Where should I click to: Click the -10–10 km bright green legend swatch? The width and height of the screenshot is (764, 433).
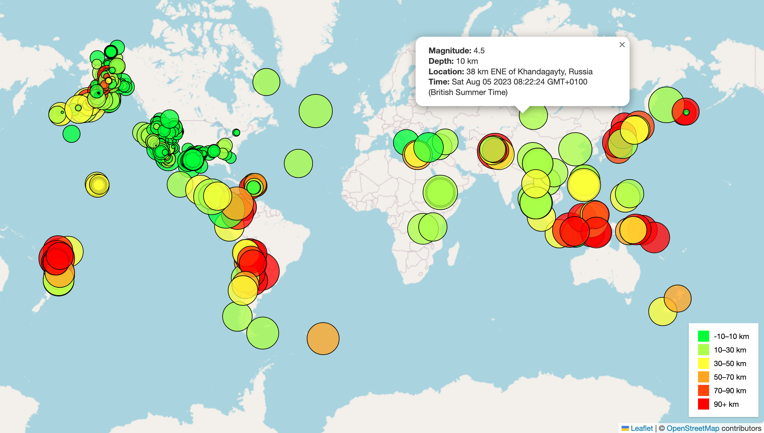tap(703, 336)
